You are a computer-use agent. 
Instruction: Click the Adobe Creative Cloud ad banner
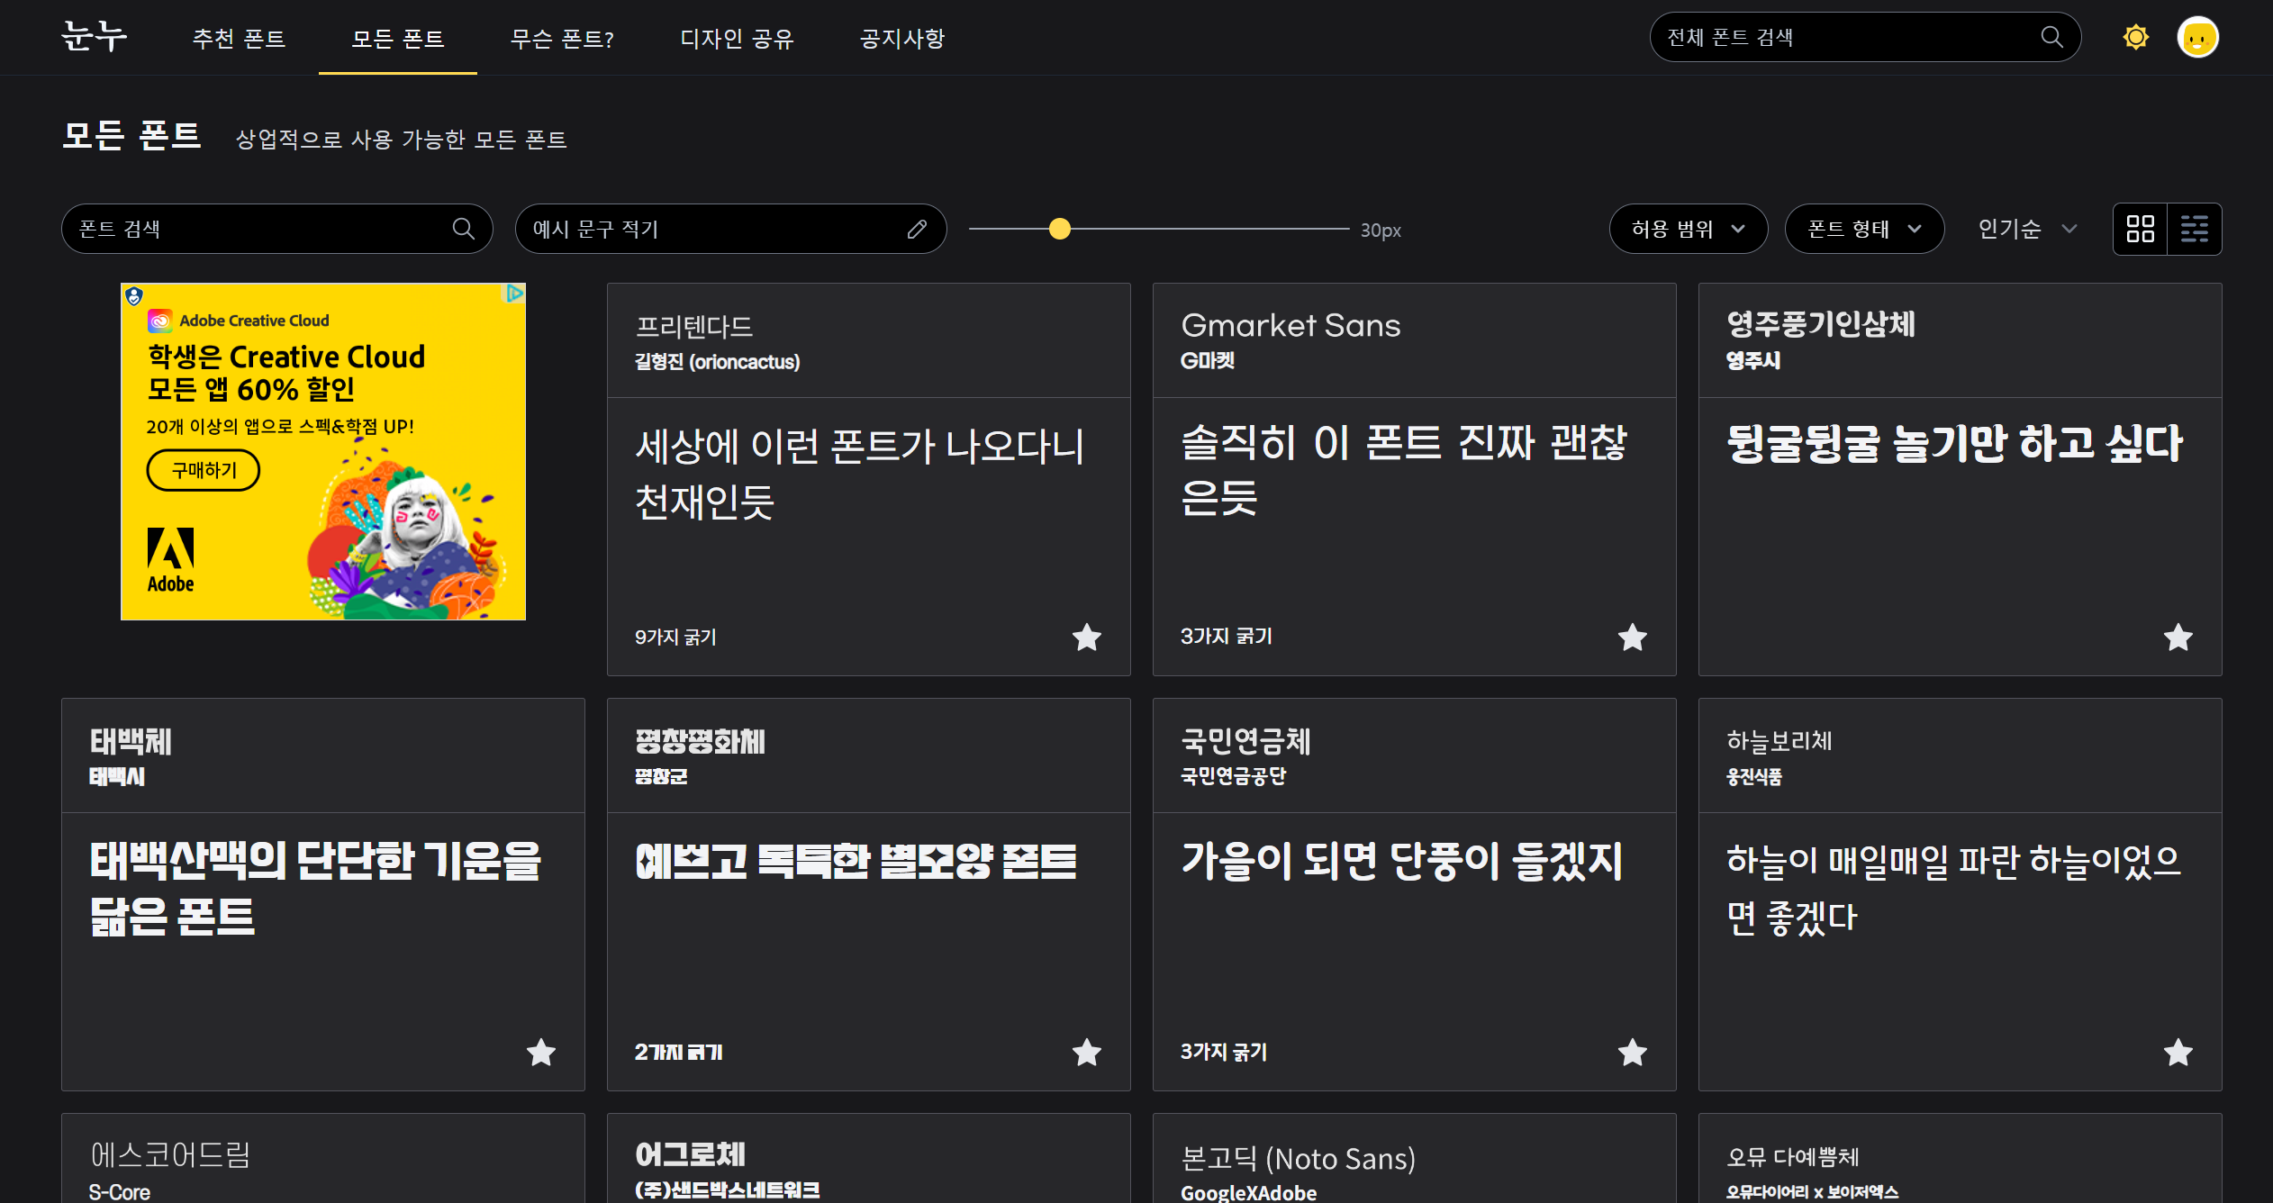[x=323, y=451]
